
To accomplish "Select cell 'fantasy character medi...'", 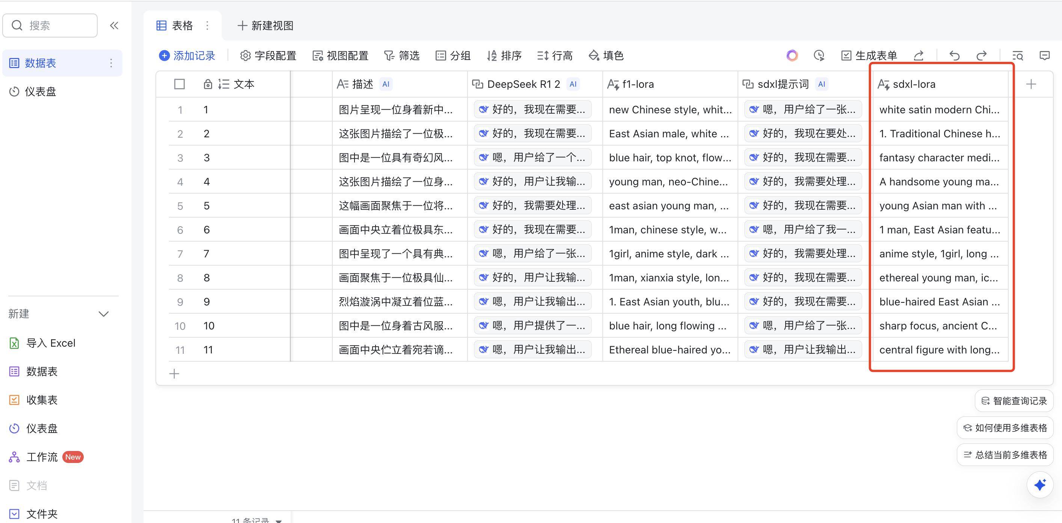I will [x=940, y=158].
